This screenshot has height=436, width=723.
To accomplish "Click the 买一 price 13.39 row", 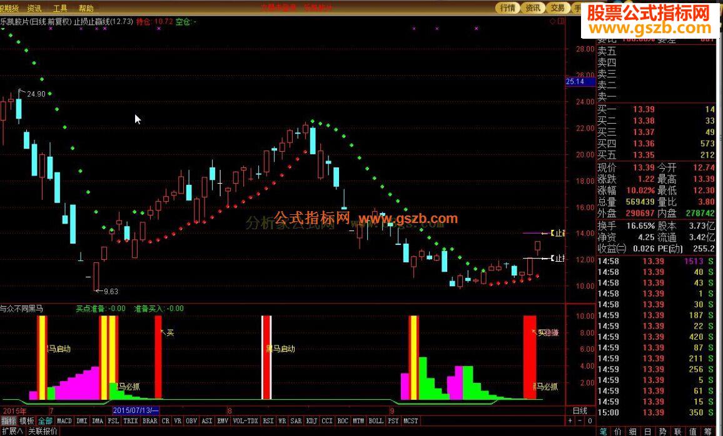I will 655,109.
